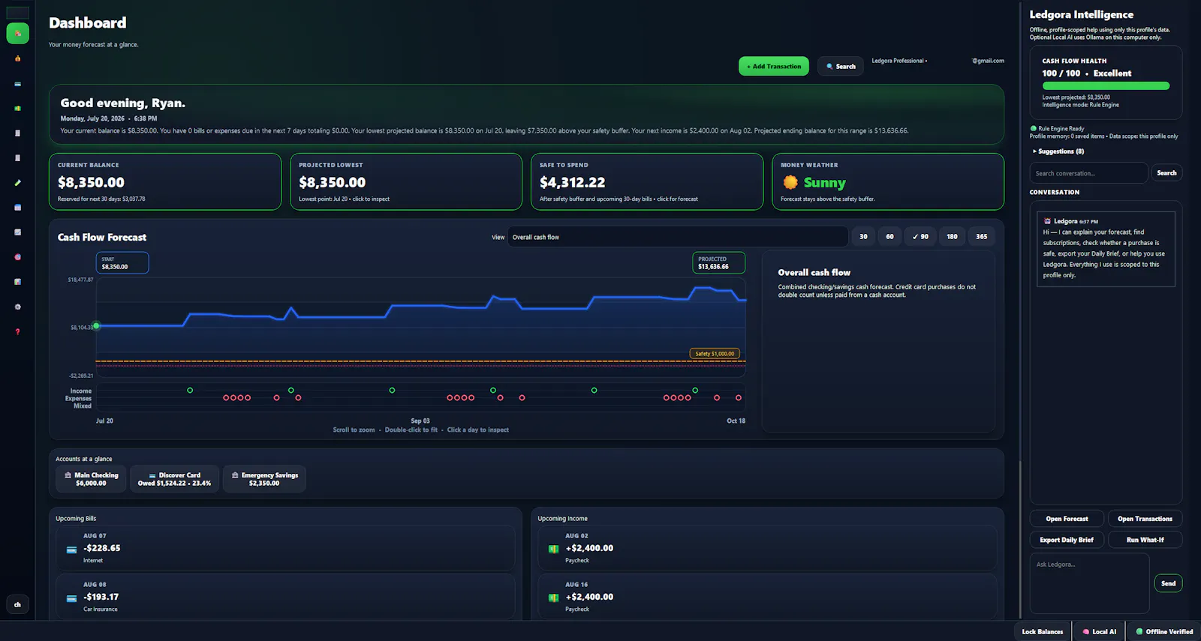This screenshot has height=641, width=1201.
Task: Click the green start point on forecast line
Action: (96, 326)
